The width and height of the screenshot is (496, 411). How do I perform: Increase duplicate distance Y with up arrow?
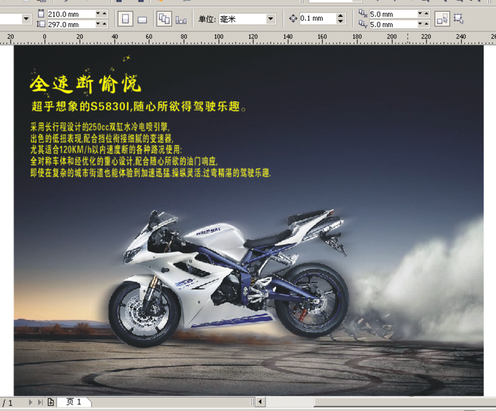pyautogui.click(x=426, y=24)
